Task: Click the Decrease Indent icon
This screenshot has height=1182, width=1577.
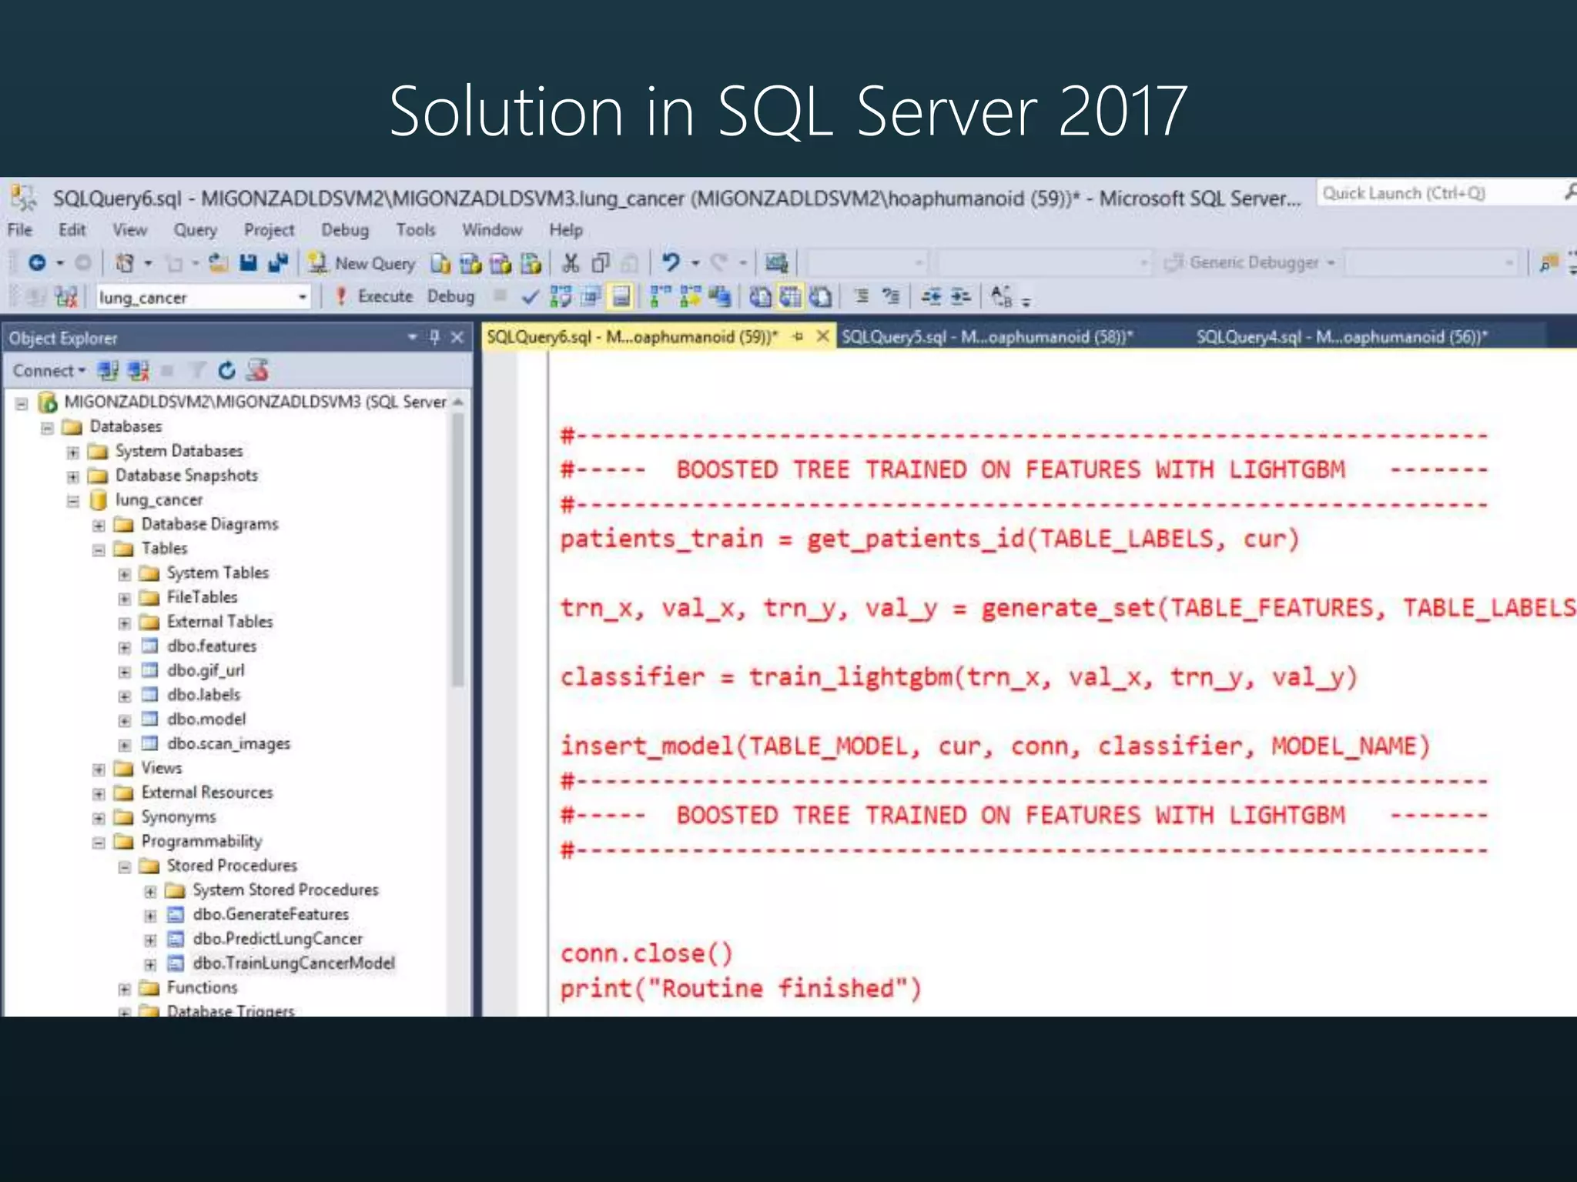Action: pyautogui.click(x=932, y=296)
